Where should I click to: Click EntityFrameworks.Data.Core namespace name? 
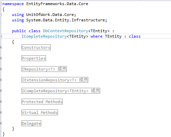point(57,4)
